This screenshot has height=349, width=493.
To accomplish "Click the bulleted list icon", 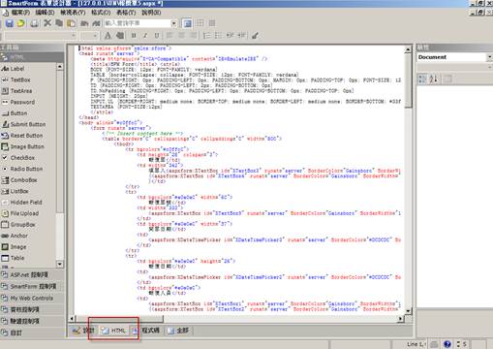I will pyautogui.click(x=218, y=36).
